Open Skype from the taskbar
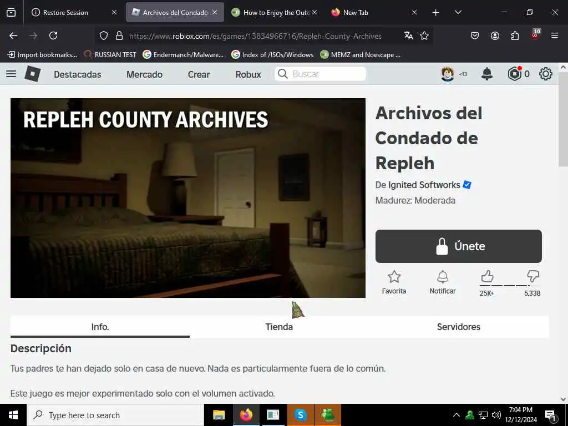This screenshot has height=426, width=568. pyautogui.click(x=300, y=415)
